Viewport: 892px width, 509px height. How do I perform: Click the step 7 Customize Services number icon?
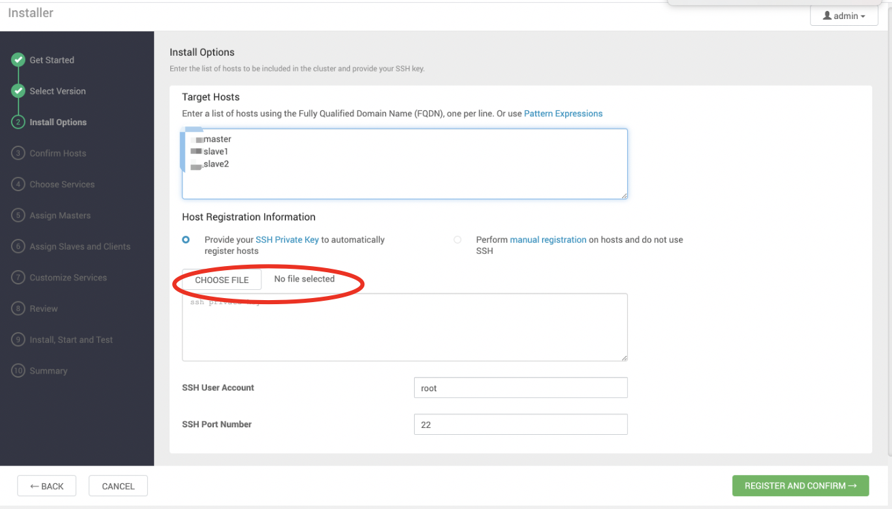click(18, 278)
